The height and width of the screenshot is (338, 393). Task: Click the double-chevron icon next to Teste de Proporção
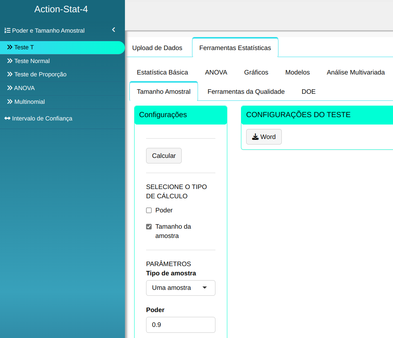10,74
